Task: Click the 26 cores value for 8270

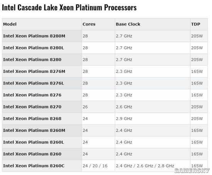Action: tap(85, 107)
